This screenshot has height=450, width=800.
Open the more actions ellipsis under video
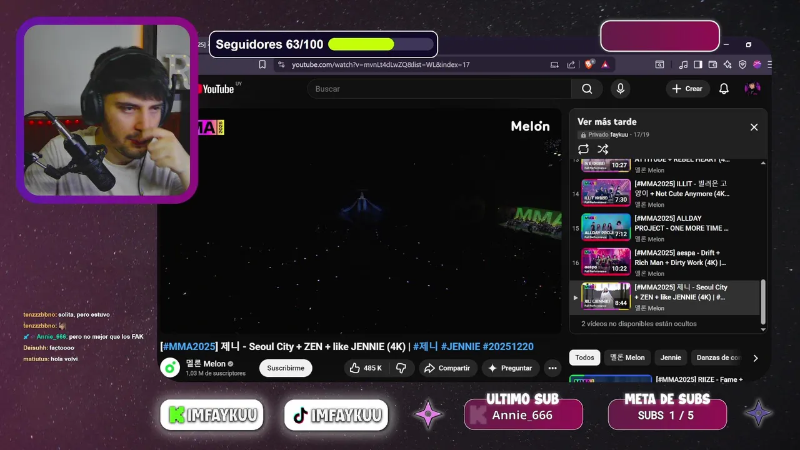coord(552,368)
